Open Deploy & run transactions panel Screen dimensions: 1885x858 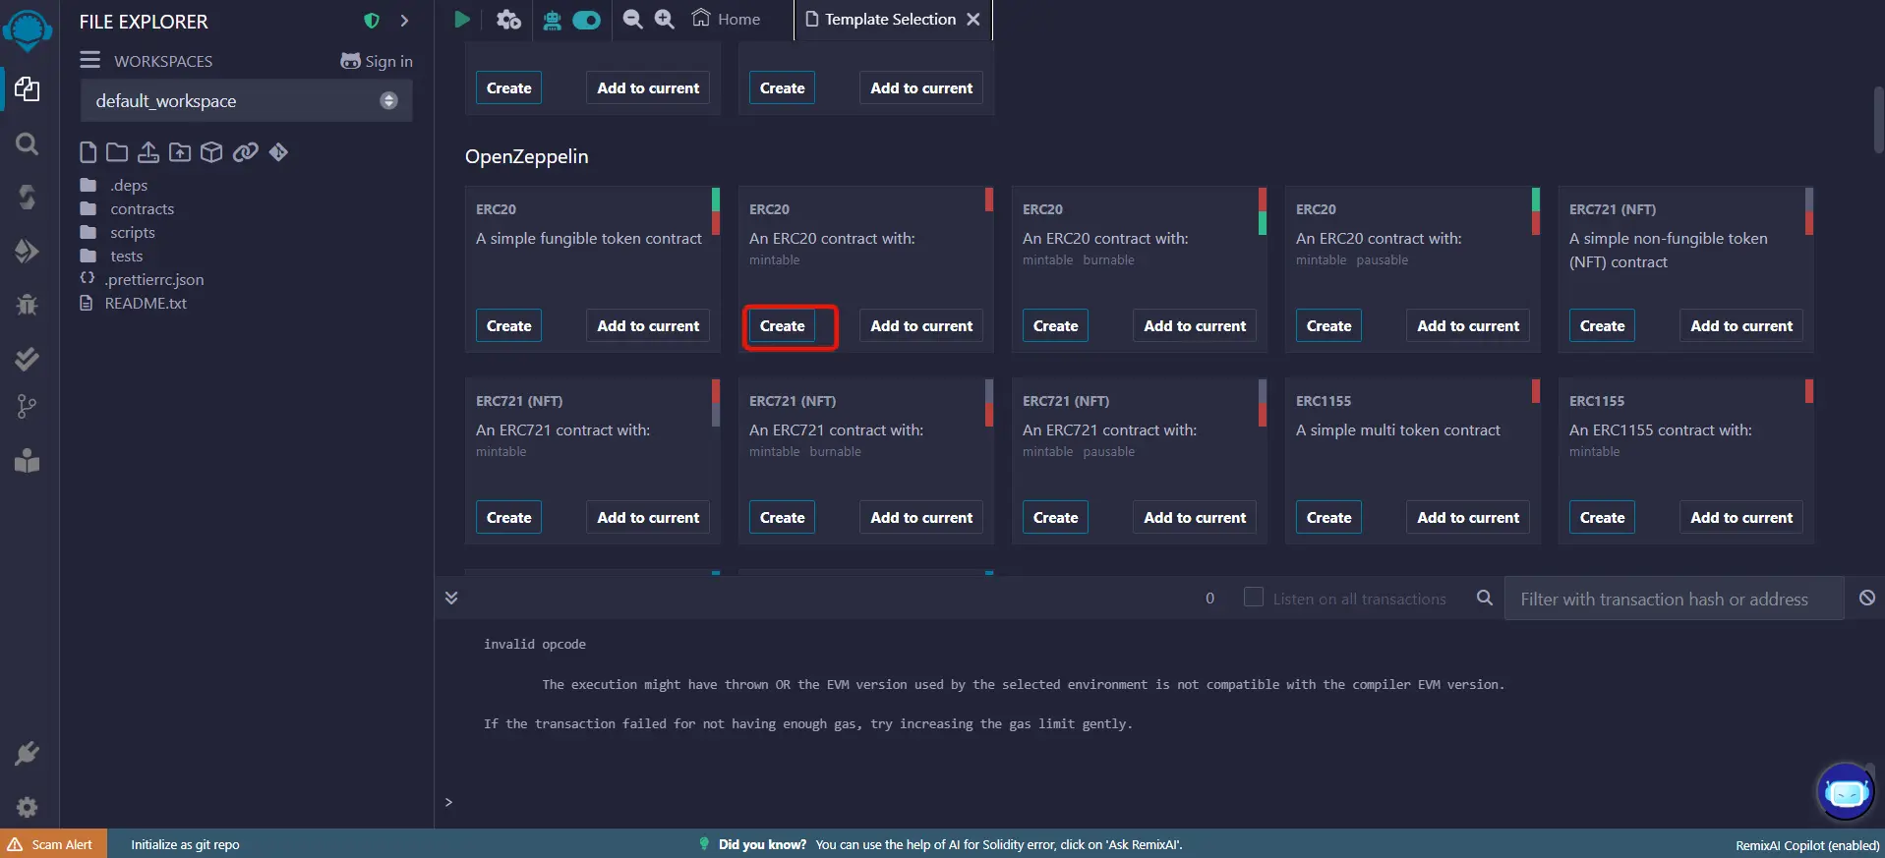tap(28, 251)
